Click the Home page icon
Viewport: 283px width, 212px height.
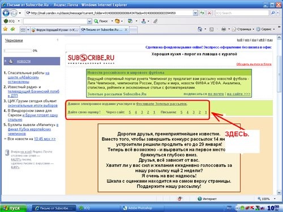click(x=200, y=29)
